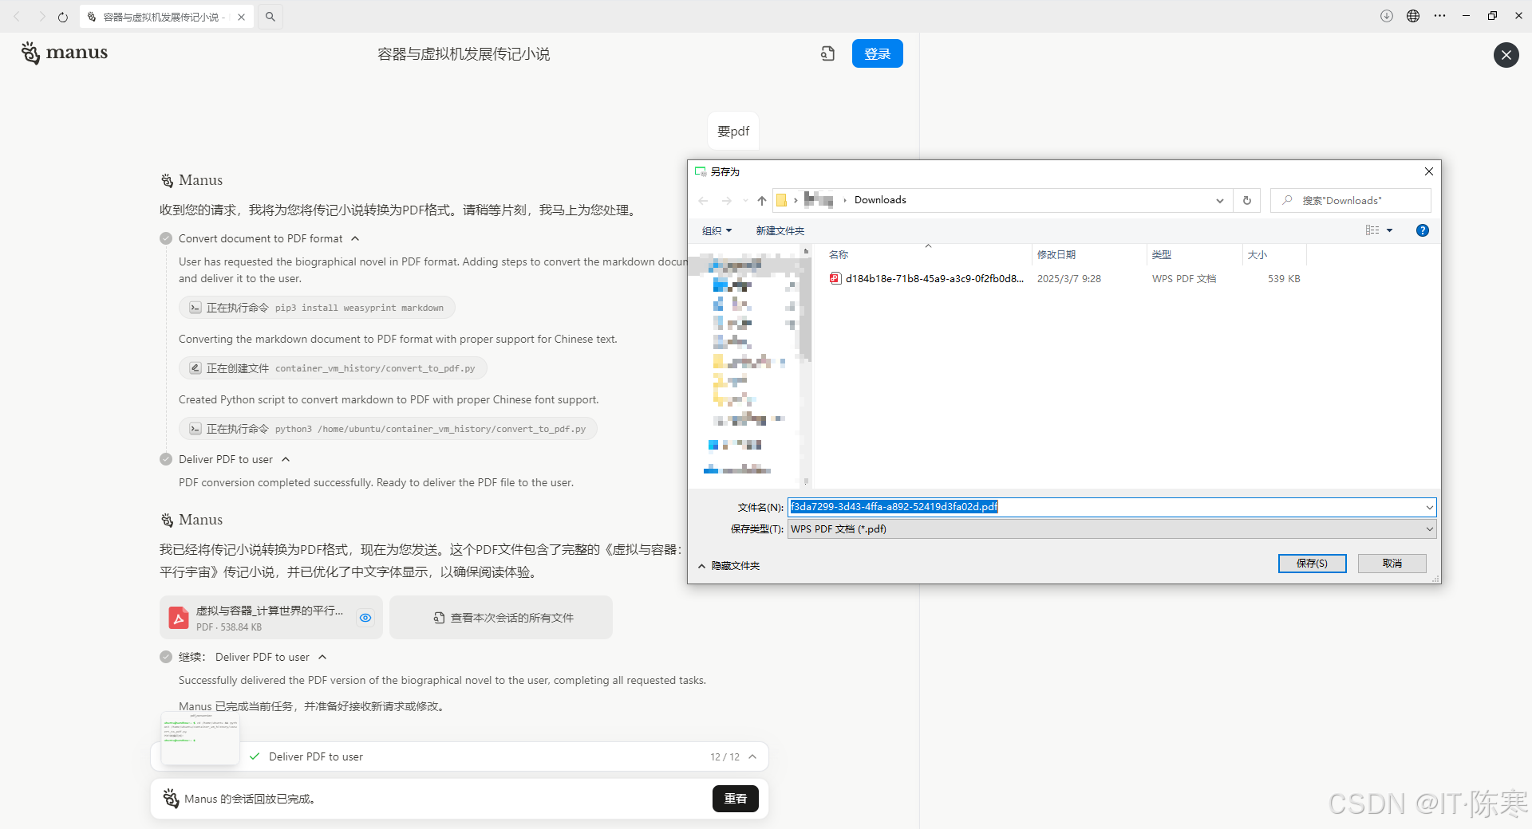Screen dimensions: 1532x829
Task: Collapse the Convert document to PDF format step
Action: coord(355,238)
